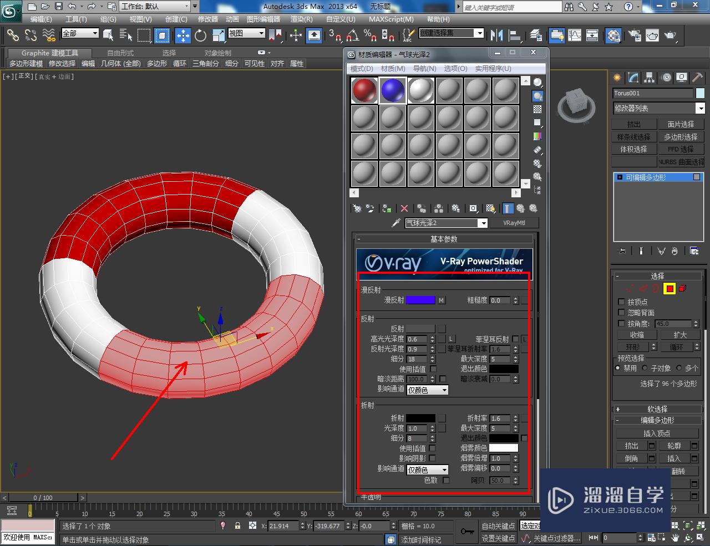Click 自动关键点 auto key button
The height and width of the screenshot is (546, 710).
[498, 526]
